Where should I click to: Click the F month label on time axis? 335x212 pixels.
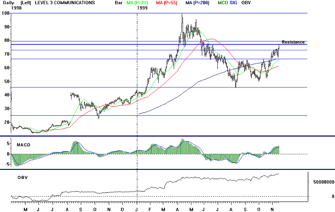[x=150, y=209]
